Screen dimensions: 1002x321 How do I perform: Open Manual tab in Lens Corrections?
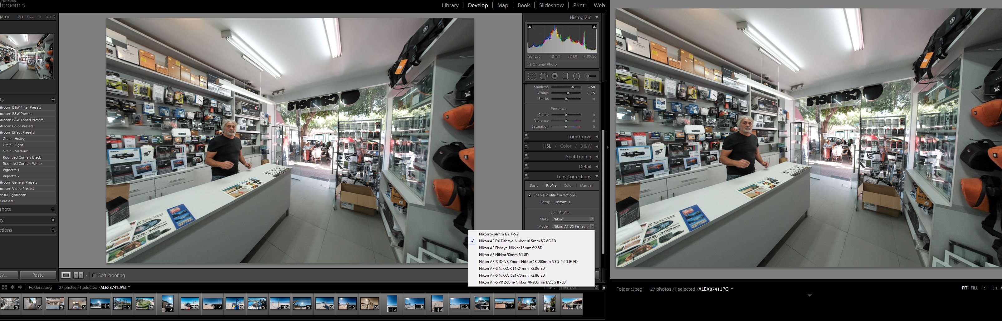pos(586,185)
